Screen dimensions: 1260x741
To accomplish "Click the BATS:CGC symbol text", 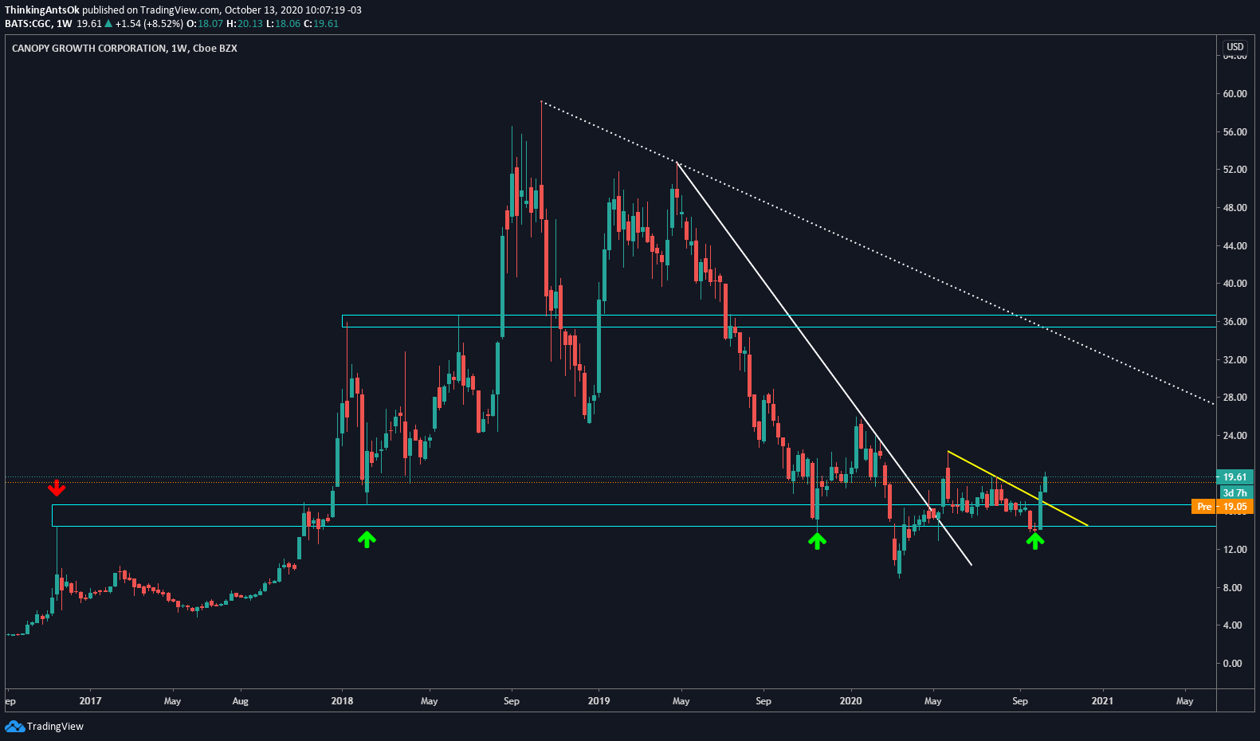I will click(28, 24).
